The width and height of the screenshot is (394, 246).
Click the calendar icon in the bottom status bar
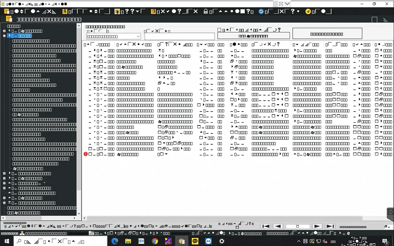pyautogui.click(x=91, y=233)
